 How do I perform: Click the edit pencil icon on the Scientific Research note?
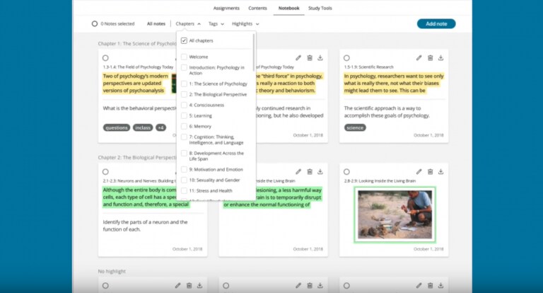(x=419, y=57)
